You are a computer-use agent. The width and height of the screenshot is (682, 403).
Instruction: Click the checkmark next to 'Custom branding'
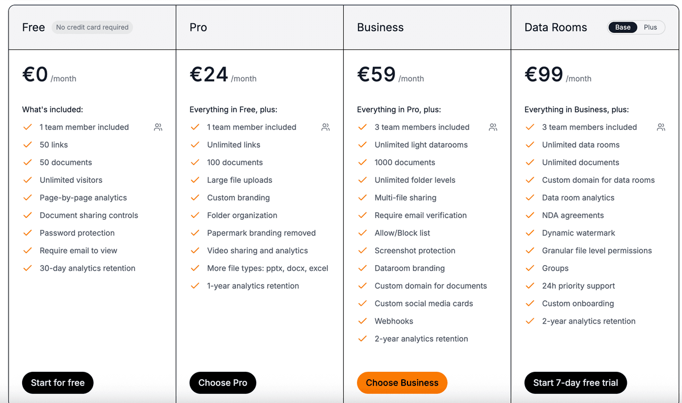click(x=194, y=198)
